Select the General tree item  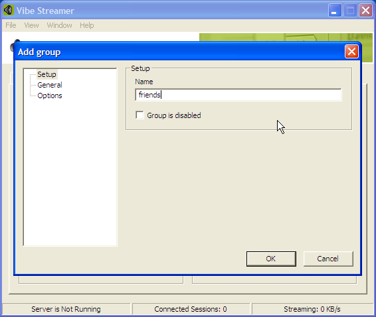click(50, 85)
